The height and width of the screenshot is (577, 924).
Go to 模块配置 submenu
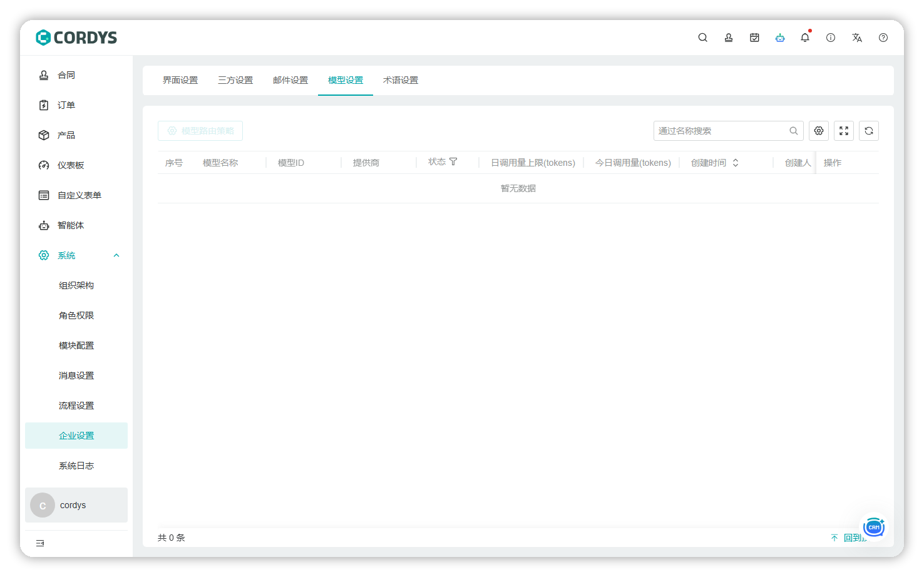click(x=76, y=345)
